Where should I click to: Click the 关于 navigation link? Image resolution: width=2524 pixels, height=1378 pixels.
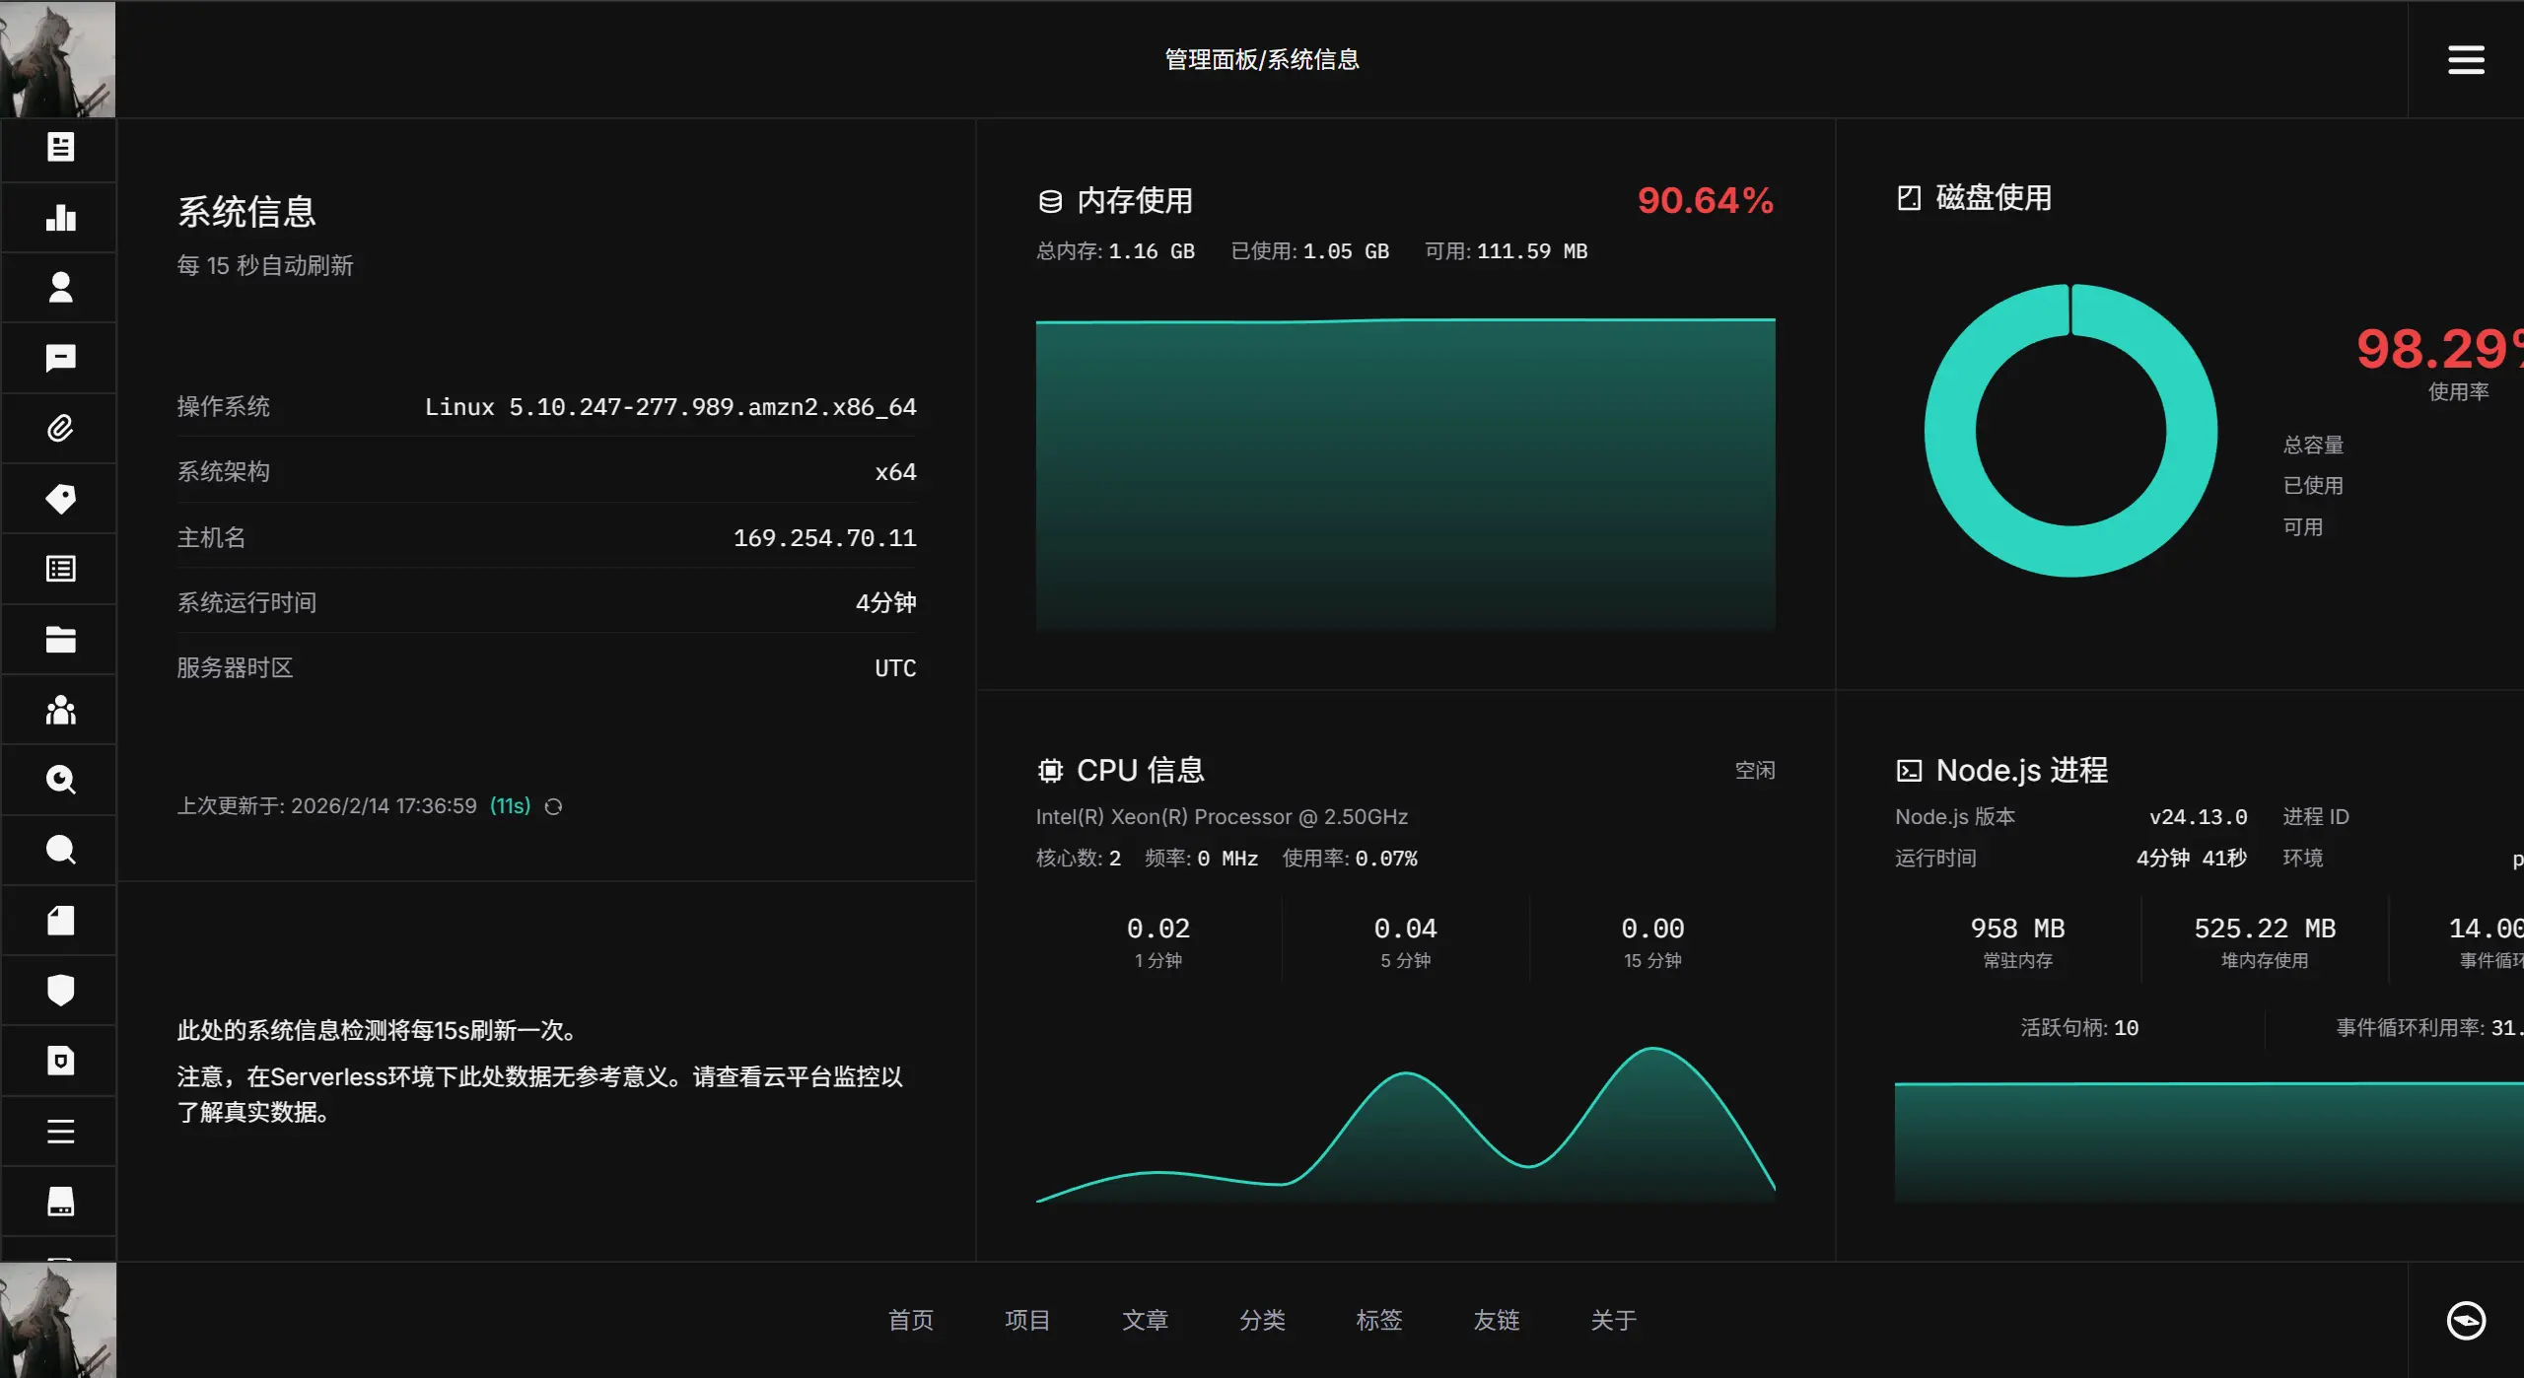point(1613,1320)
